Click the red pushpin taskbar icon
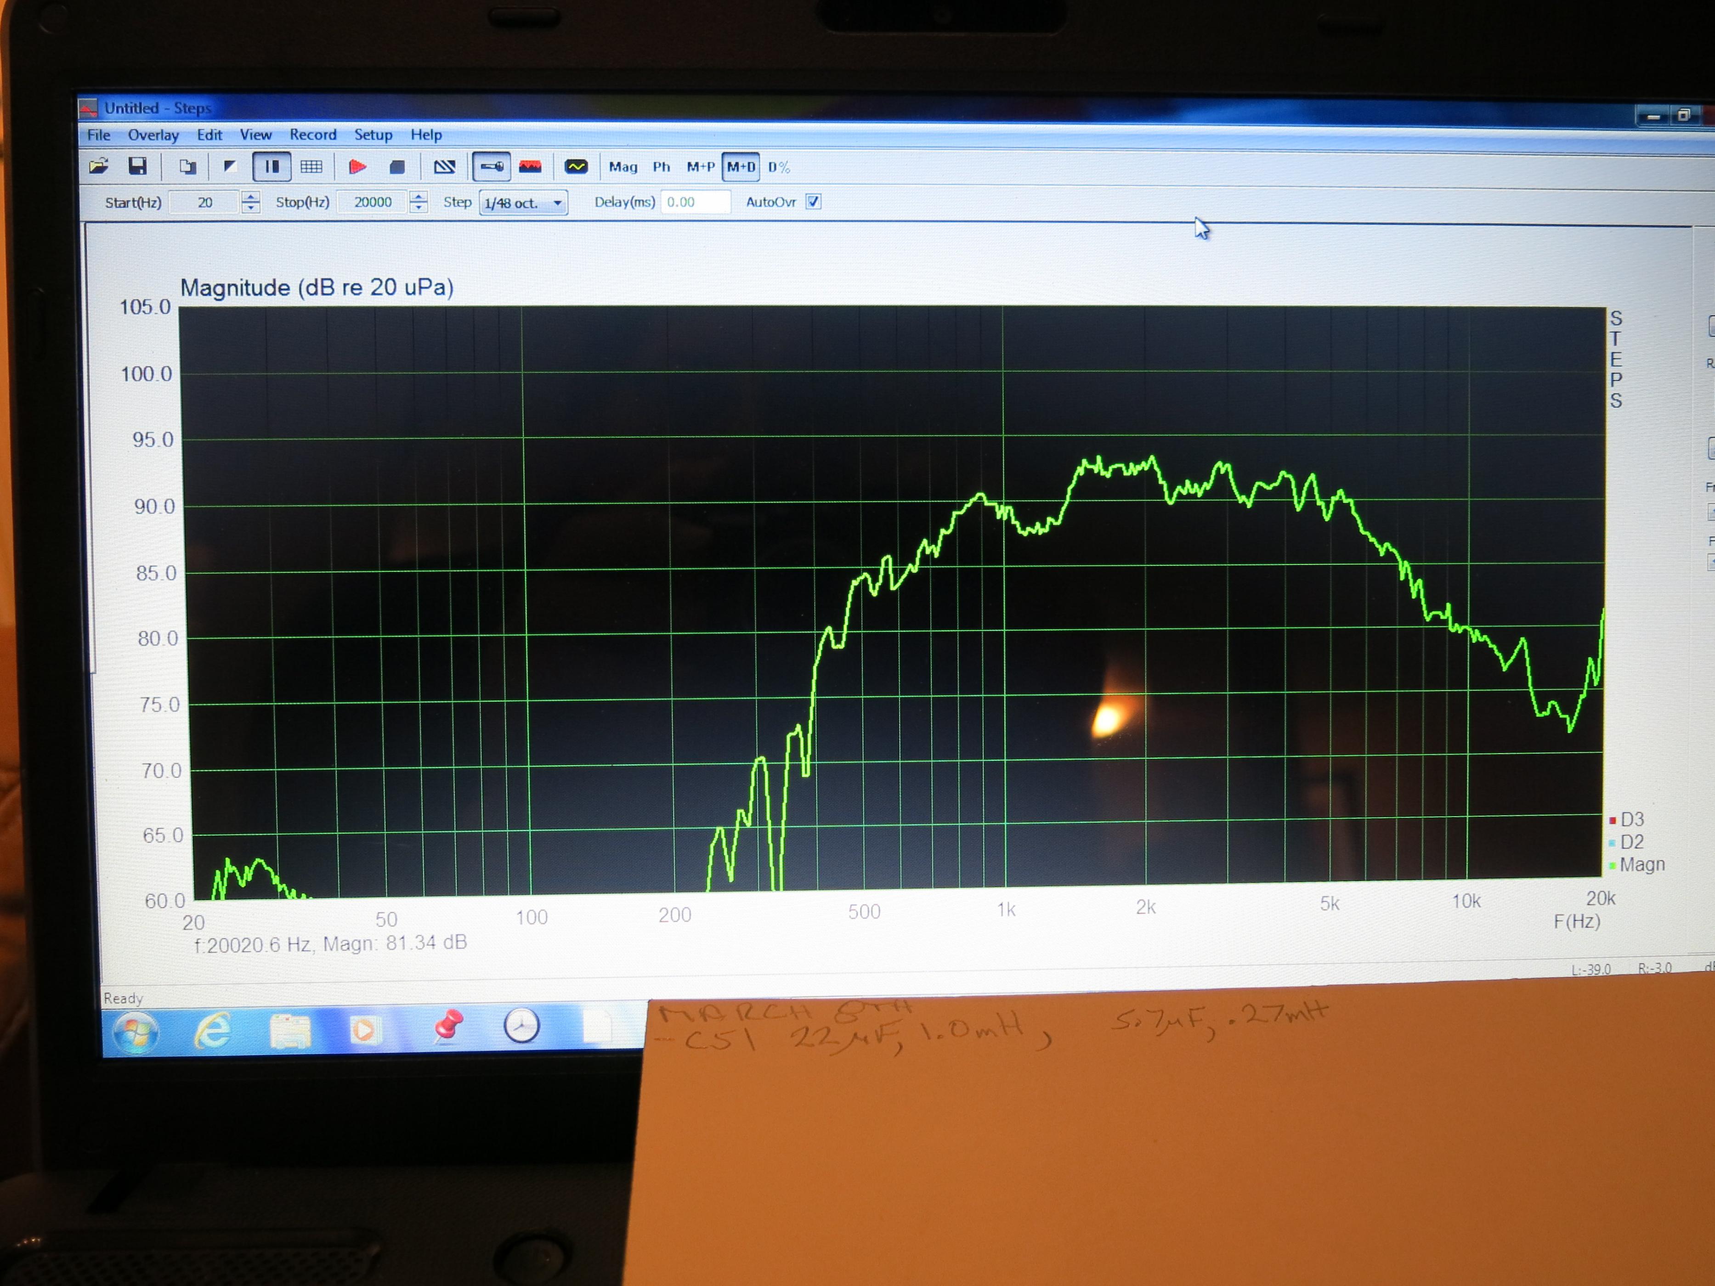 coord(447,1027)
